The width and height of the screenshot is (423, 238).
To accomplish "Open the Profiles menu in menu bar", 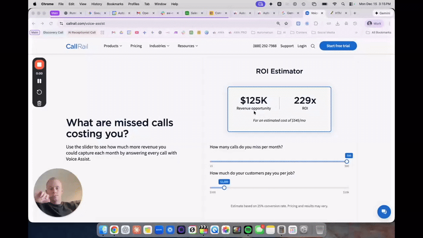I will click(133, 4).
